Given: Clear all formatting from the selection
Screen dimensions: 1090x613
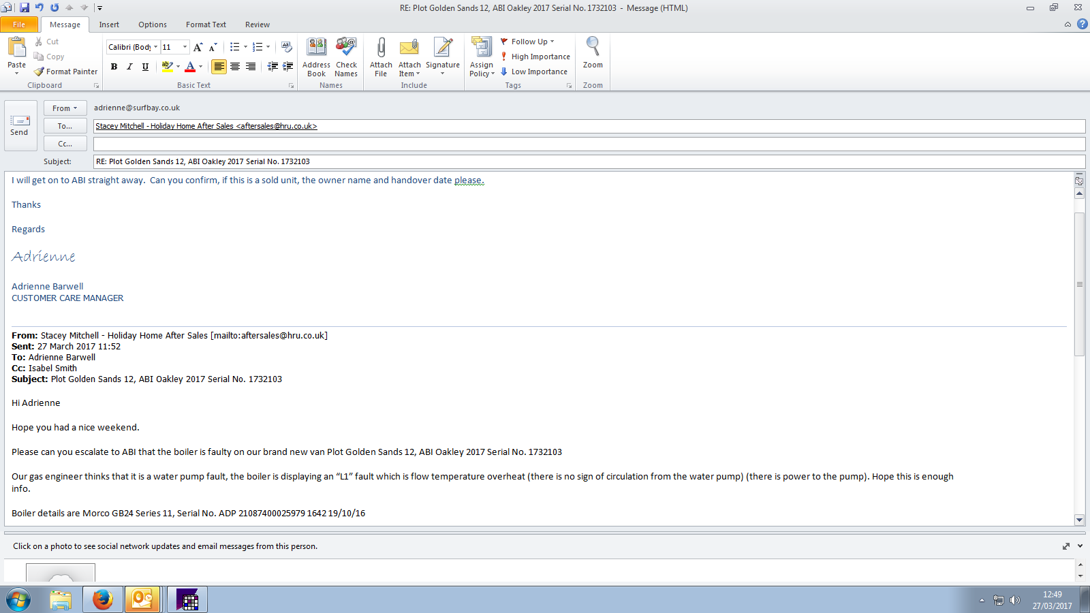Looking at the screenshot, I should pyautogui.click(x=287, y=47).
